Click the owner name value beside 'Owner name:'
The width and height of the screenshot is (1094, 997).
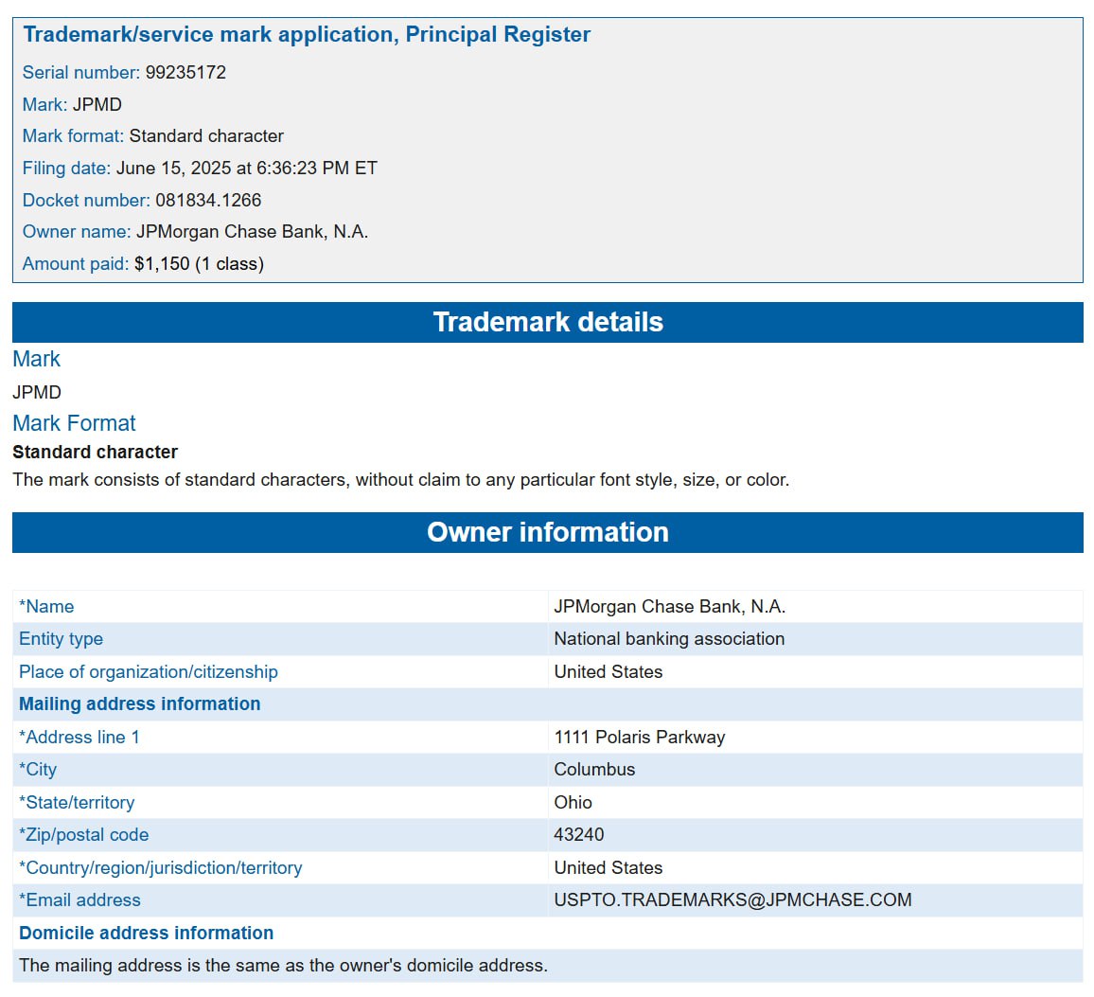click(x=252, y=232)
